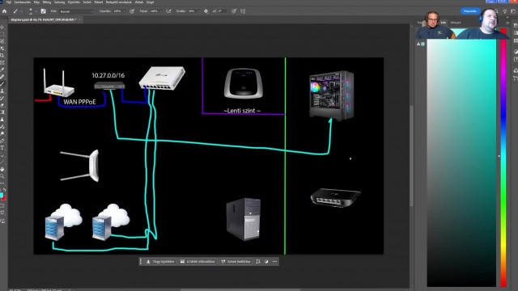518x291 pixels.
Task: Toggle pressure for size button
Action: (x=234, y=11)
